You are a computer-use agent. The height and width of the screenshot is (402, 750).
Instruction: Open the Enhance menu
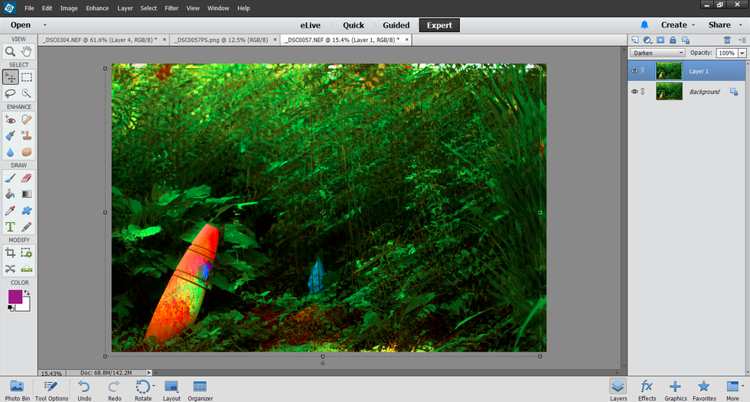click(97, 8)
